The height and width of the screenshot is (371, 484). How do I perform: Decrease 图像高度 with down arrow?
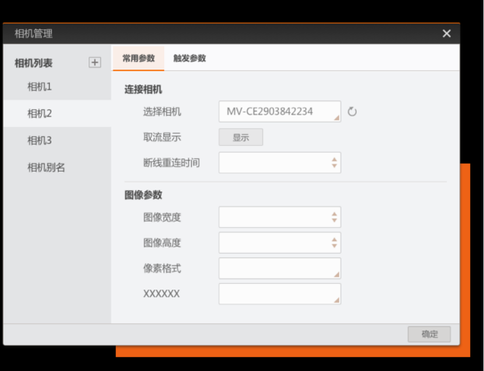pyautogui.click(x=334, y=246)
